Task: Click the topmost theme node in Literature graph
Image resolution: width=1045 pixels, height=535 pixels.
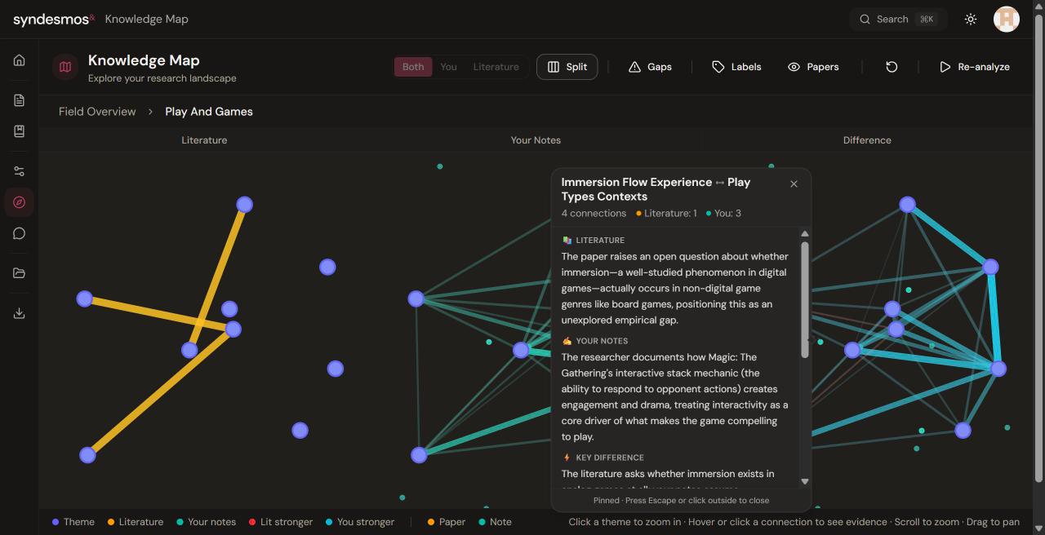Action: point(244,205)
